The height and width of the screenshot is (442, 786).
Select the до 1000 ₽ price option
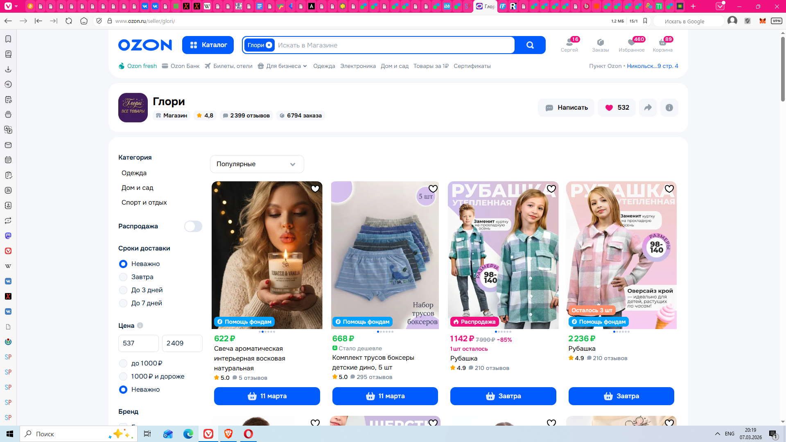pyautogui.click(x=123, y=363)
